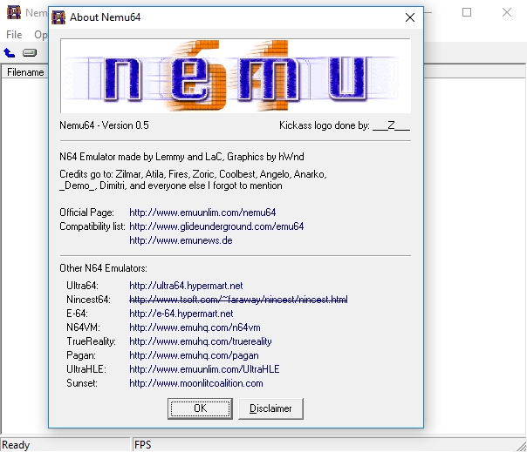The width and height of the screenshot is (527, 452).
Task: Click the 'E-64:' label
Action: click(x=77, y=314)
